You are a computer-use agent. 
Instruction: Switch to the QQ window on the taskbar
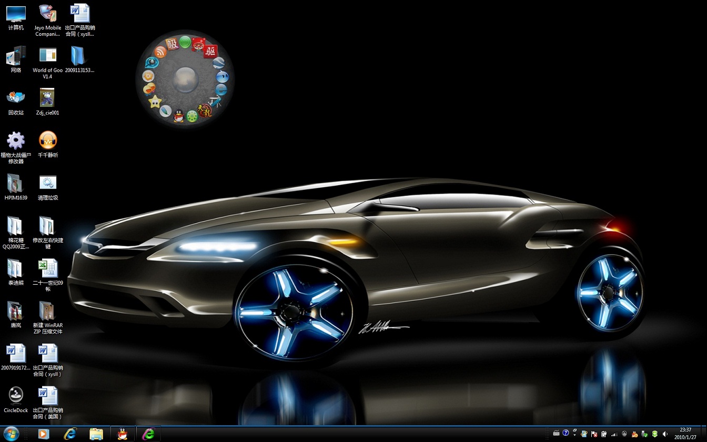coord(123,434)
